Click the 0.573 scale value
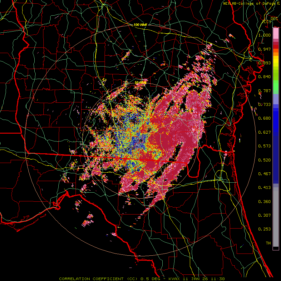The height and width of the screenshot is (281, 281). pos(264,146)
